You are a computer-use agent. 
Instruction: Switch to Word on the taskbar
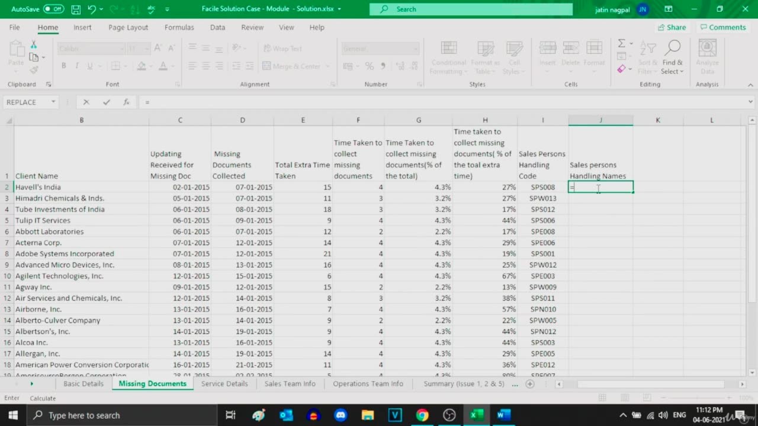(x=504, y=415)
